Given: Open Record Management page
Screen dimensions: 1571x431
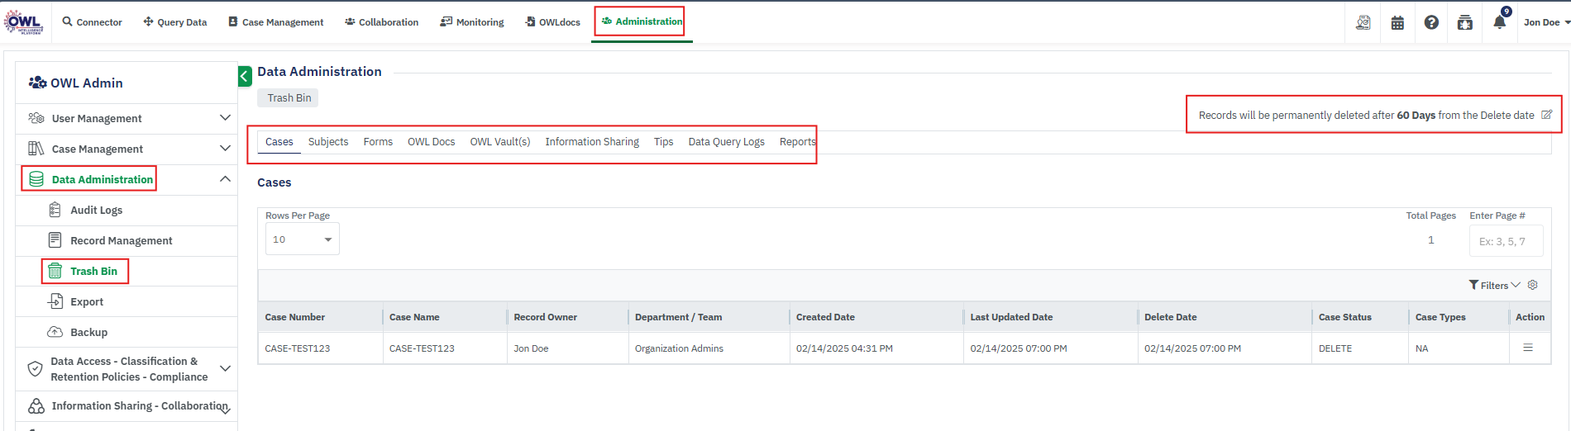Looking at the screenshot, I should (121, 240).
